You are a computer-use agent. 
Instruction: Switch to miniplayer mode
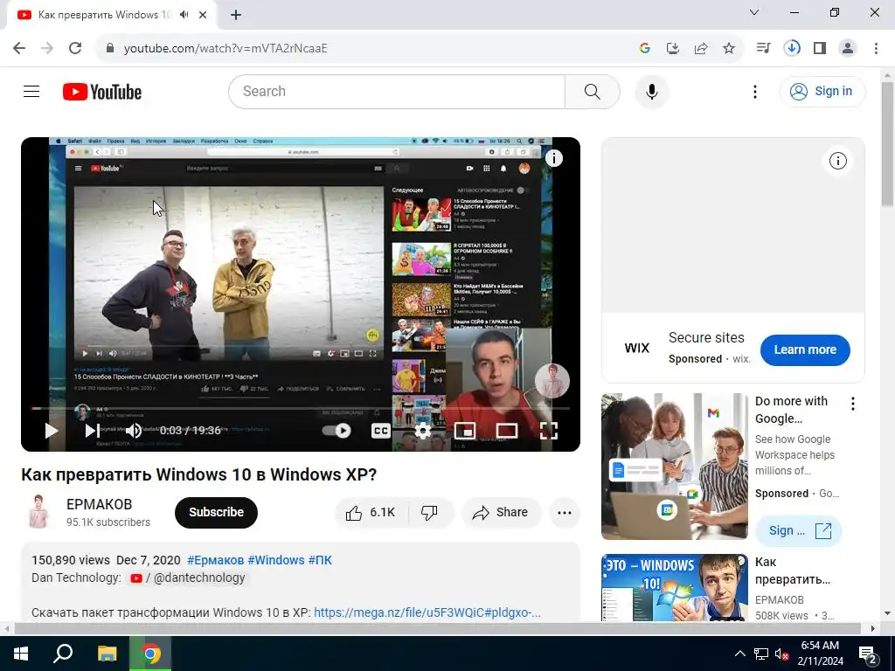click(465, 431)
